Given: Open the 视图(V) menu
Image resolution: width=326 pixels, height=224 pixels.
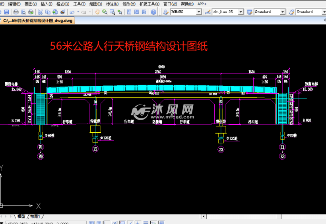Looking at the screenshot, I should 30,4.
